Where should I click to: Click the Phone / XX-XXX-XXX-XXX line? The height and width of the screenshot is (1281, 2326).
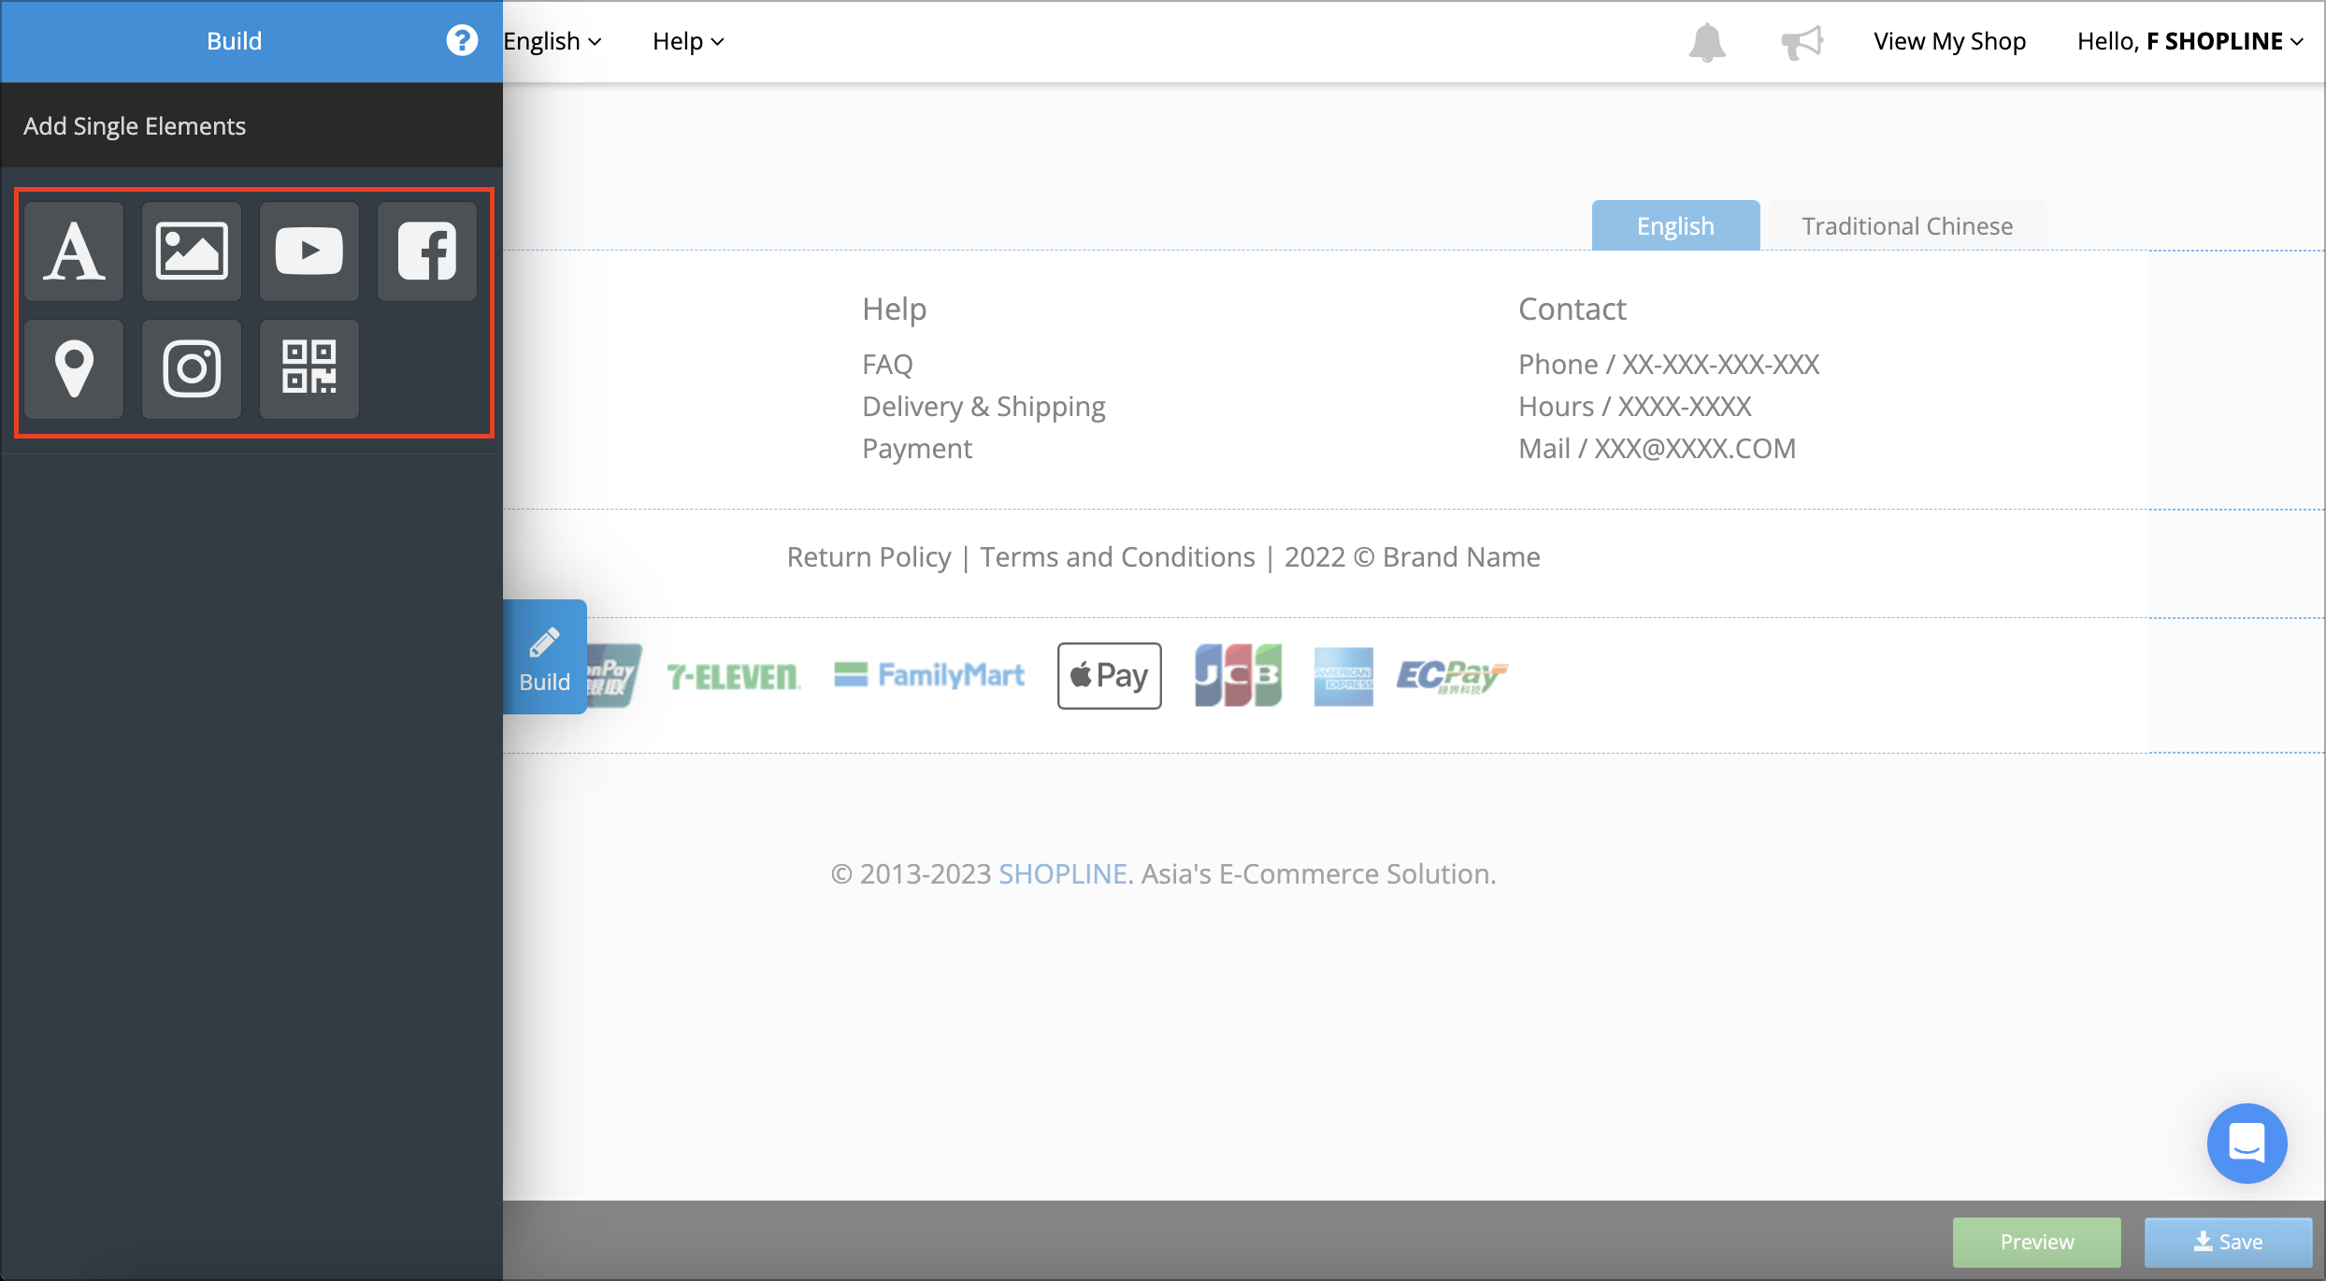[x=1669, y=364]
